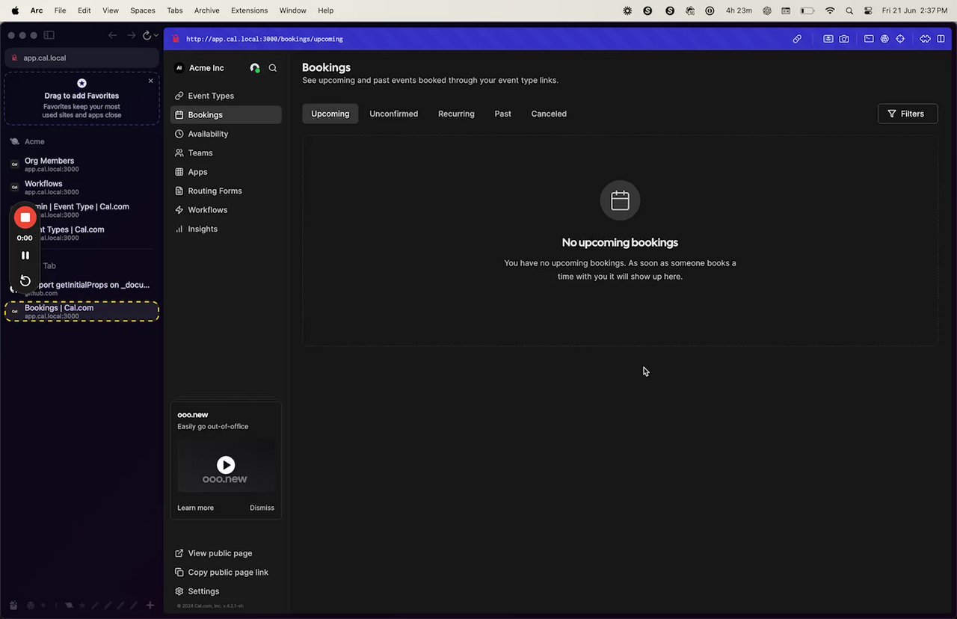Dismiss the ooo.new card
This screenshot has height=619, width=957.
tap(262, 508)
